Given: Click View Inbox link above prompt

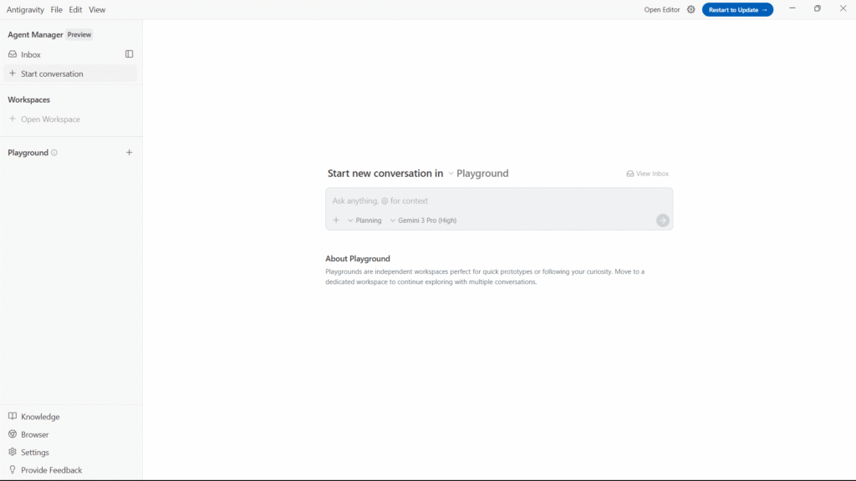Looking at the screenshot, I should (x=648, y=174).
